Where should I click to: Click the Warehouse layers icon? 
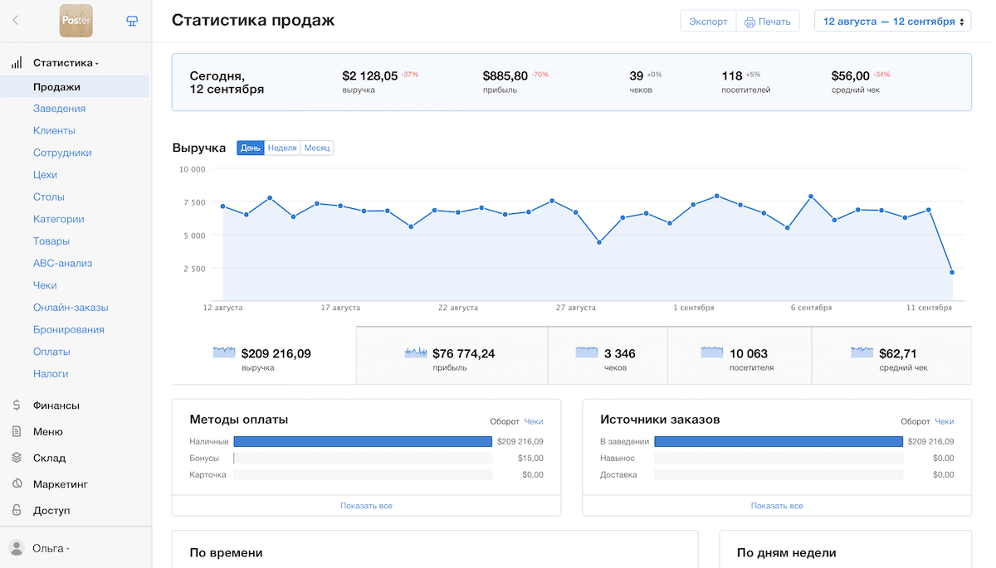[17, 458]
